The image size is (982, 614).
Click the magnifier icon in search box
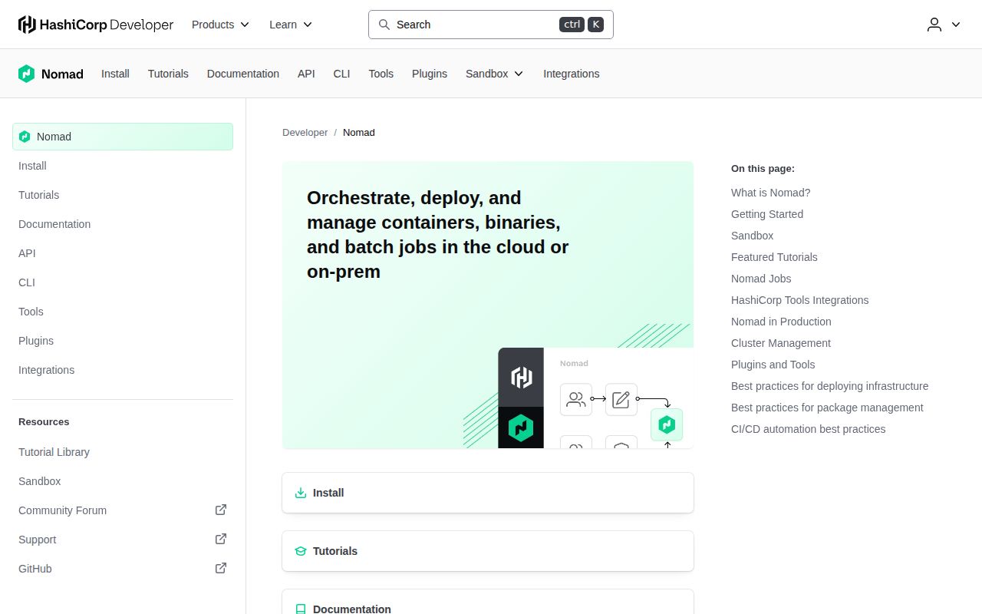[x=384, y=25]
